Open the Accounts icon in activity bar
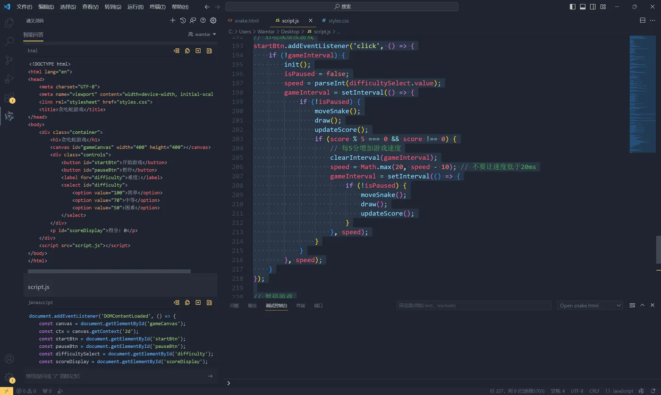This screenshot has height=395, width=661. (9, 359)
